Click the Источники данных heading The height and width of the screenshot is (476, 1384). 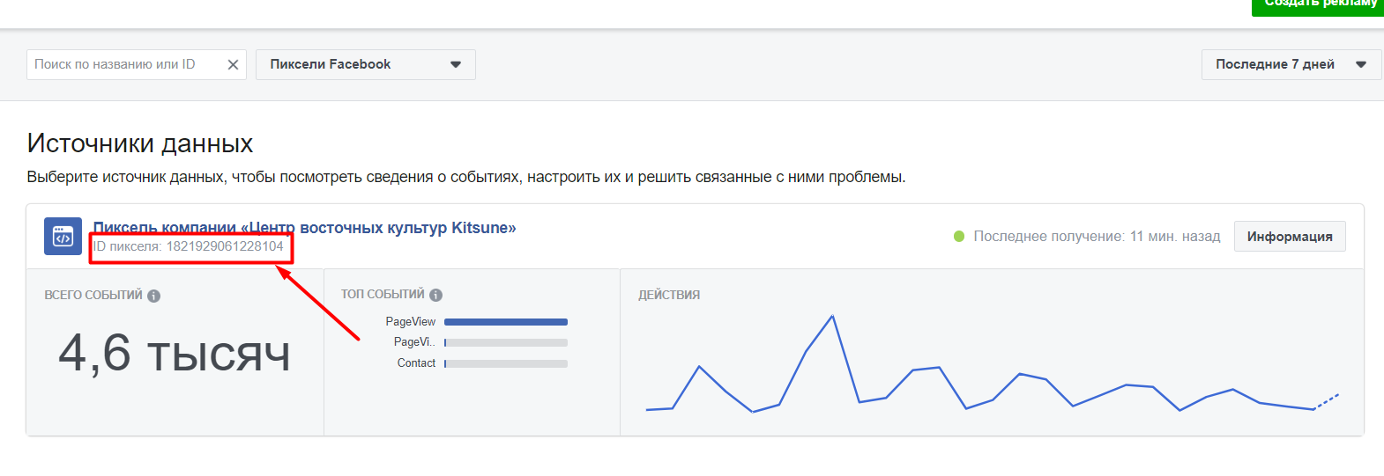[x=140, y=143]
